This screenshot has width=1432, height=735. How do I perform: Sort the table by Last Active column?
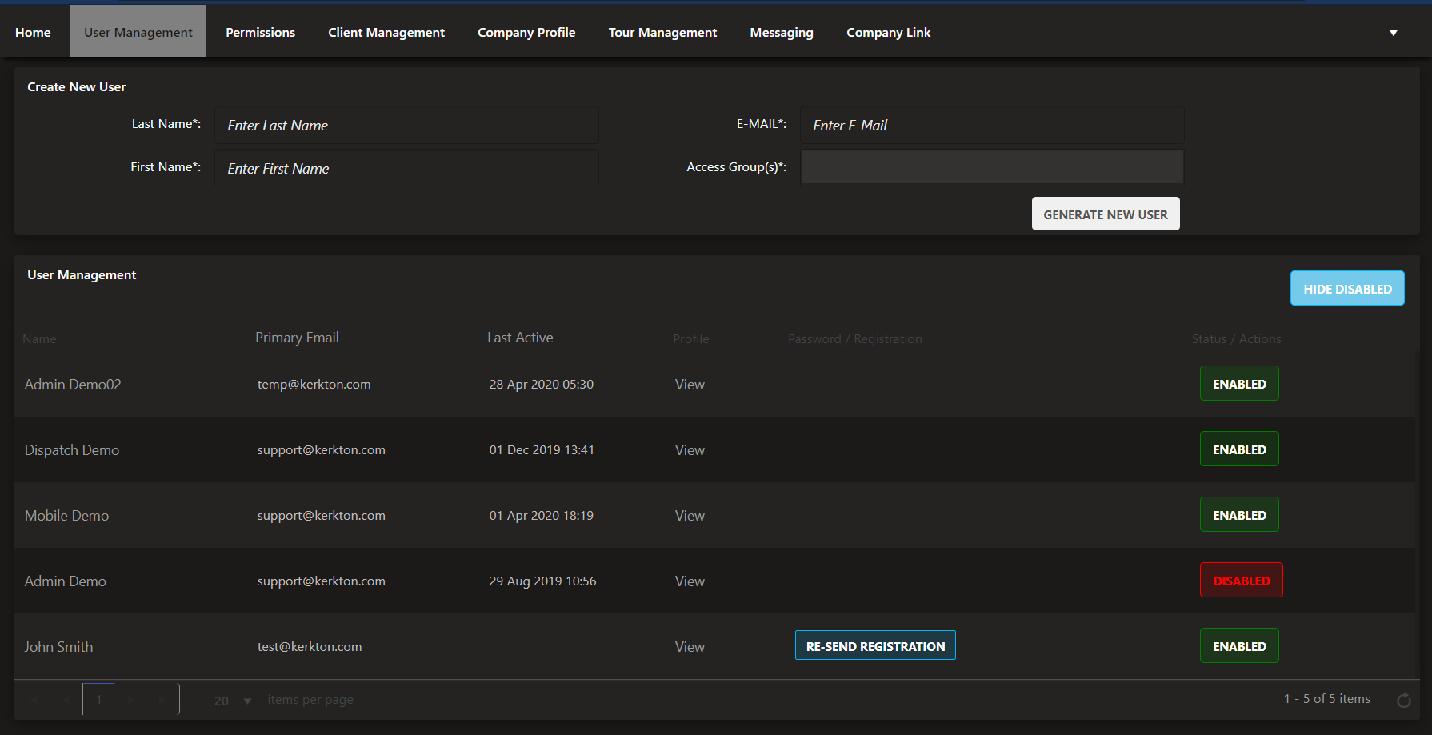tap(520, 338)
